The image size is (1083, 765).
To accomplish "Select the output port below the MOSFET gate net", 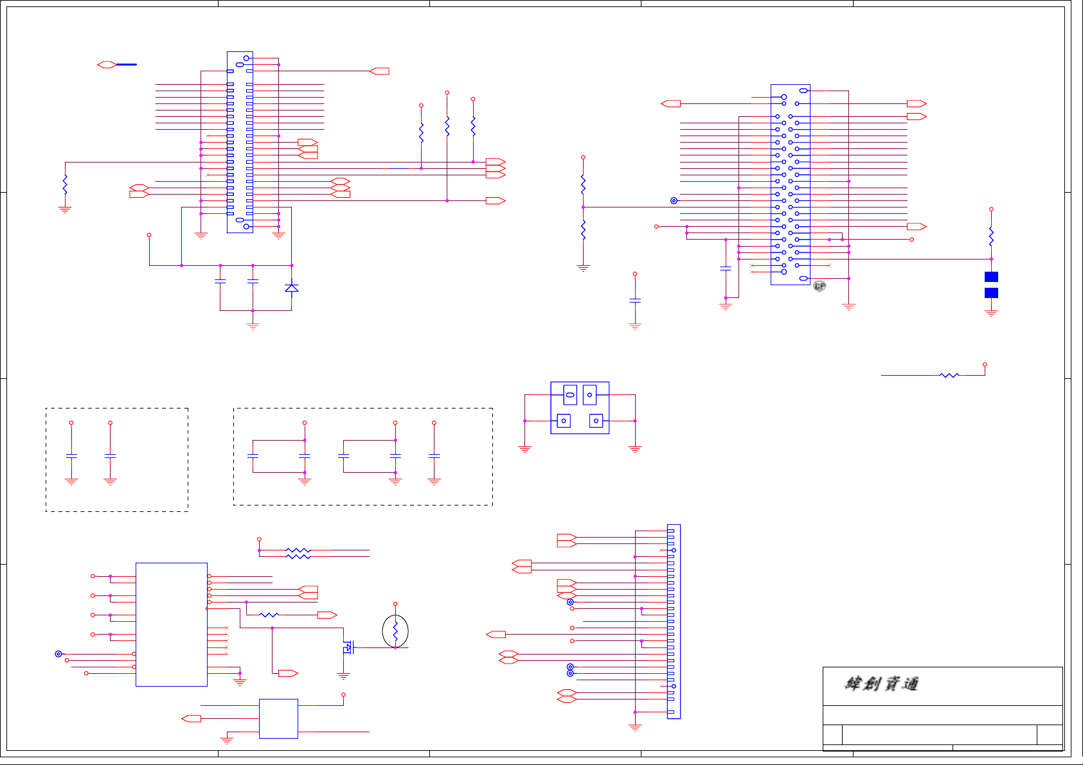I will pyautogui.click(x=288, y=673).
